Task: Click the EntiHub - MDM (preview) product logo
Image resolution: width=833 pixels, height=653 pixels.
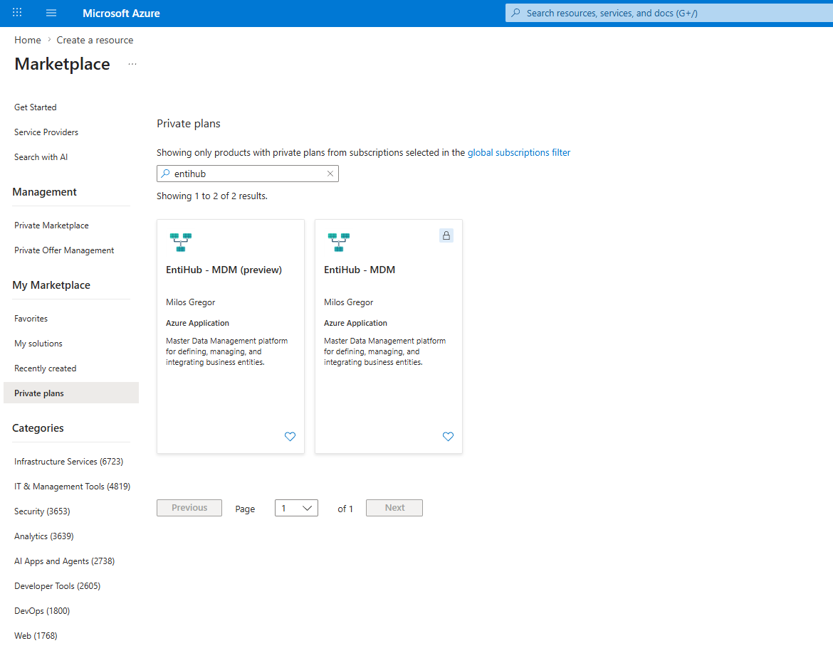Action: [x=181, y=242]
